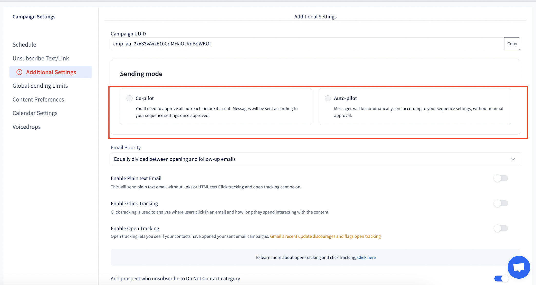Select the Auto-pilot sending mode
The height and width of the screenshot is (285, 536).
tap(328, 98)
